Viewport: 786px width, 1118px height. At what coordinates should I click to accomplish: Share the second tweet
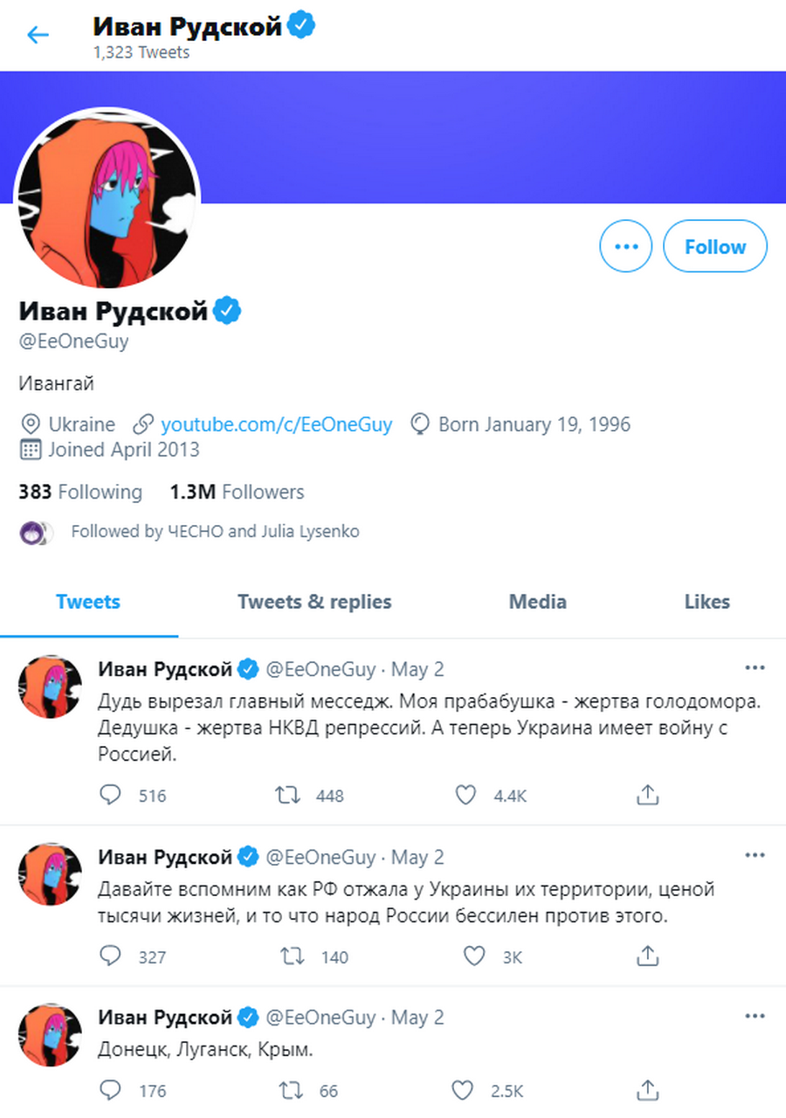click(x=647, y=956)
